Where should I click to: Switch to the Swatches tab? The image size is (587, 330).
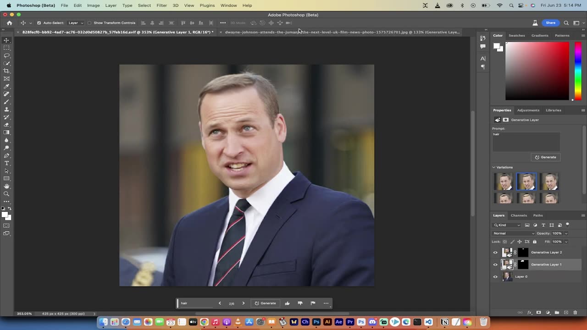(517, 35)
